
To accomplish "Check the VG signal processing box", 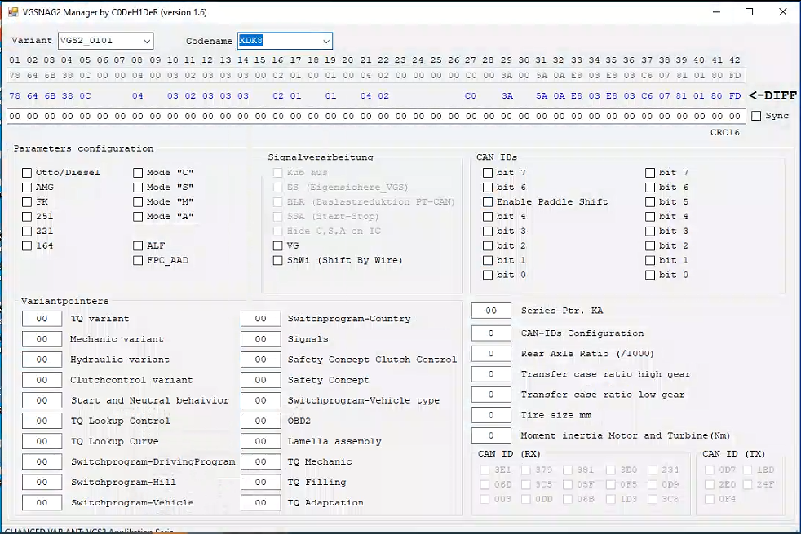I will tap(278, 246).
